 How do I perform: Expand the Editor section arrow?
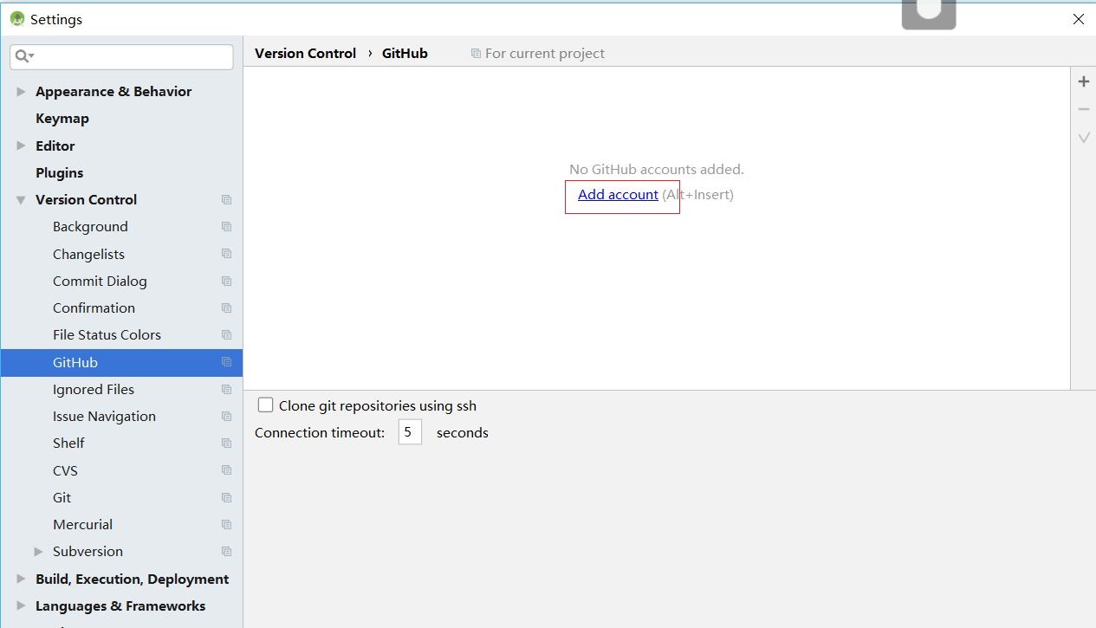[x=21, y=146]
